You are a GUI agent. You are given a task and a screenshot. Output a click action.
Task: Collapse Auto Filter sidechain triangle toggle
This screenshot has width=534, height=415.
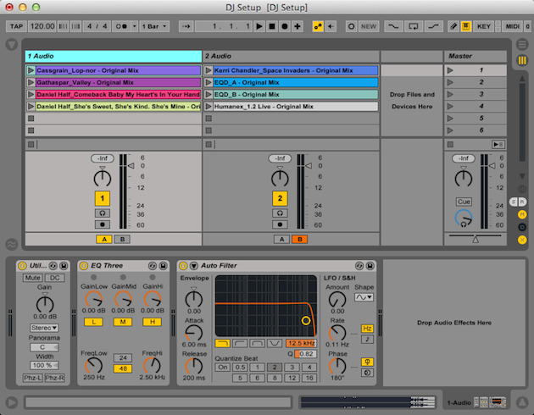click(x=194, y=266)
